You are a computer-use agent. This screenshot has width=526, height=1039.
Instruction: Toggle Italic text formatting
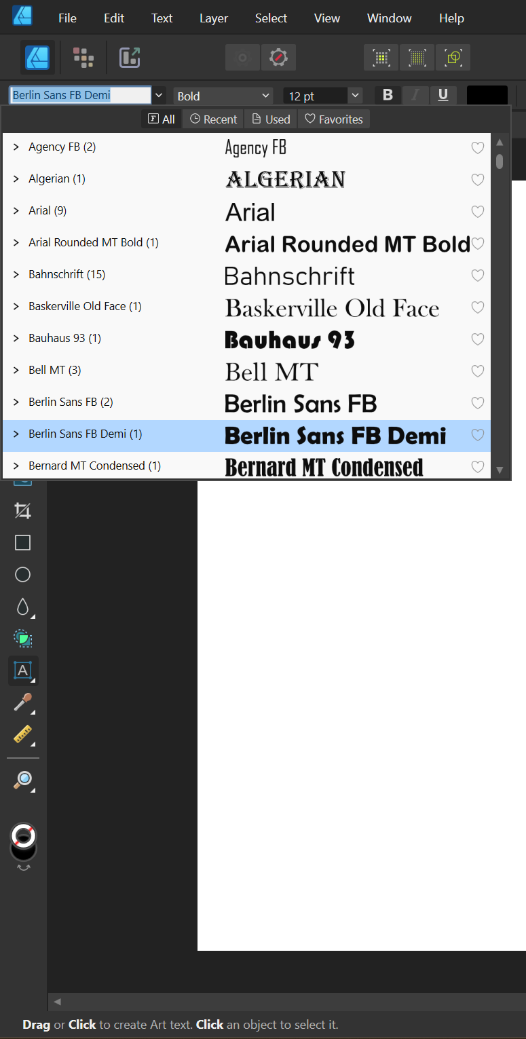coord(415,95)
